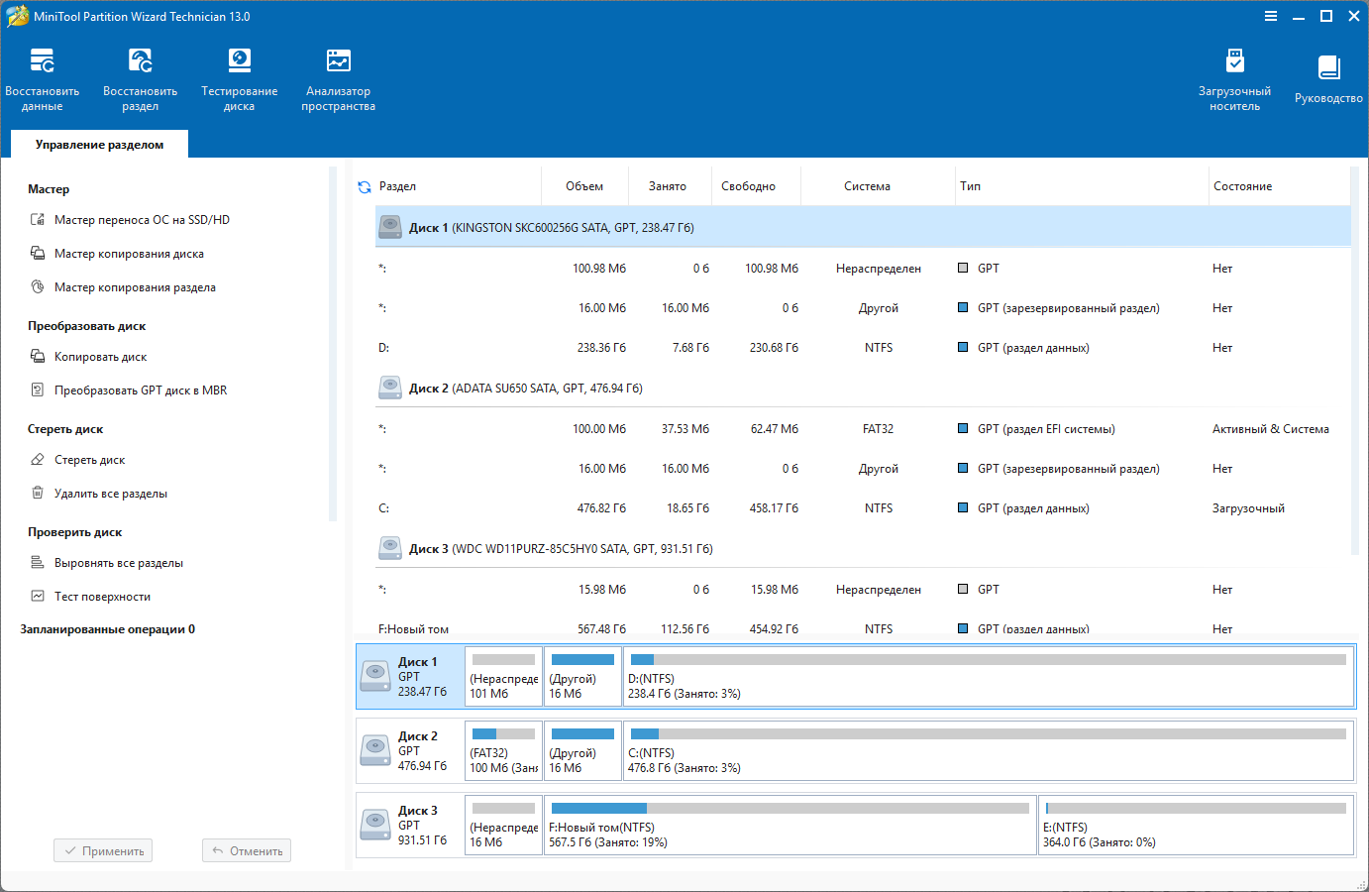Choose Преобразовать GPT диск в MBR

point(141,390)
